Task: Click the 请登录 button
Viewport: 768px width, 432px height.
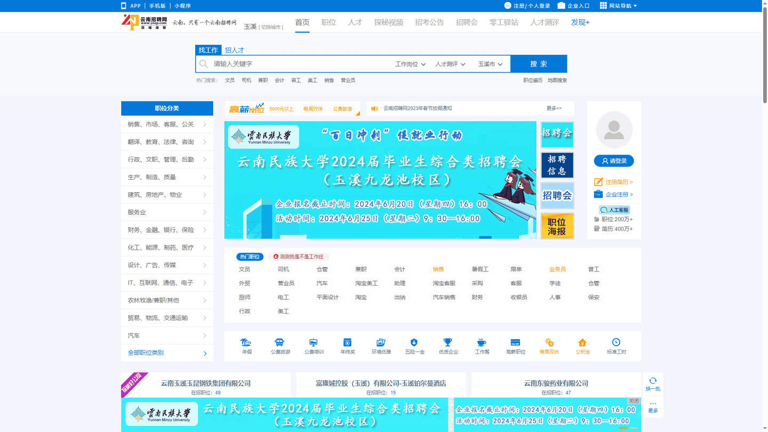Action: point(614,161)
